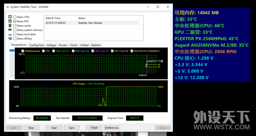Click the Asgard AN256NVMe temperature reading

click(x=212, y=45)
